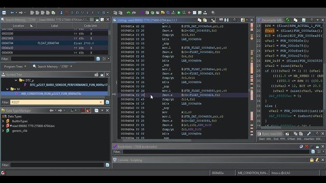Go forward using the grey right arrow
The image size is (326, 183).
pos(20,13)
